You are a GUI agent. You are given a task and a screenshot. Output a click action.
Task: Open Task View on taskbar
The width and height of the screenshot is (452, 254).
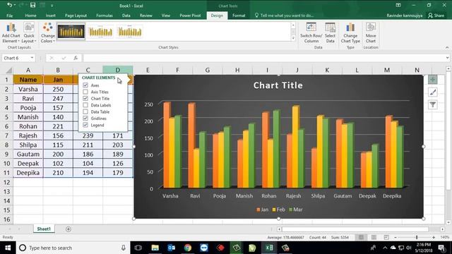tap(138, 248)
